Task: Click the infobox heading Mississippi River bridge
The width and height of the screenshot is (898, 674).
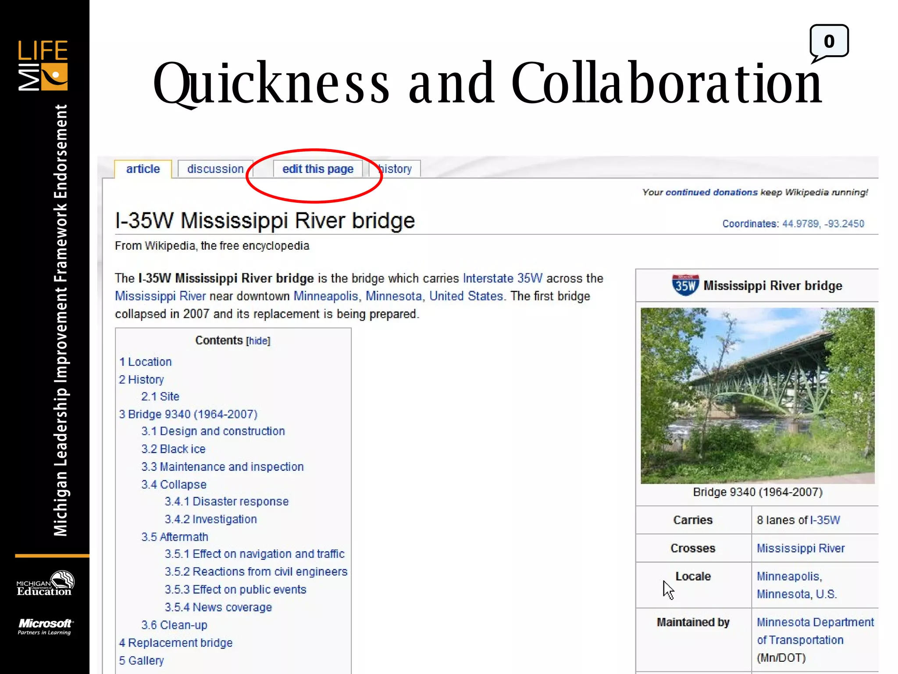Action: point(773,286)
